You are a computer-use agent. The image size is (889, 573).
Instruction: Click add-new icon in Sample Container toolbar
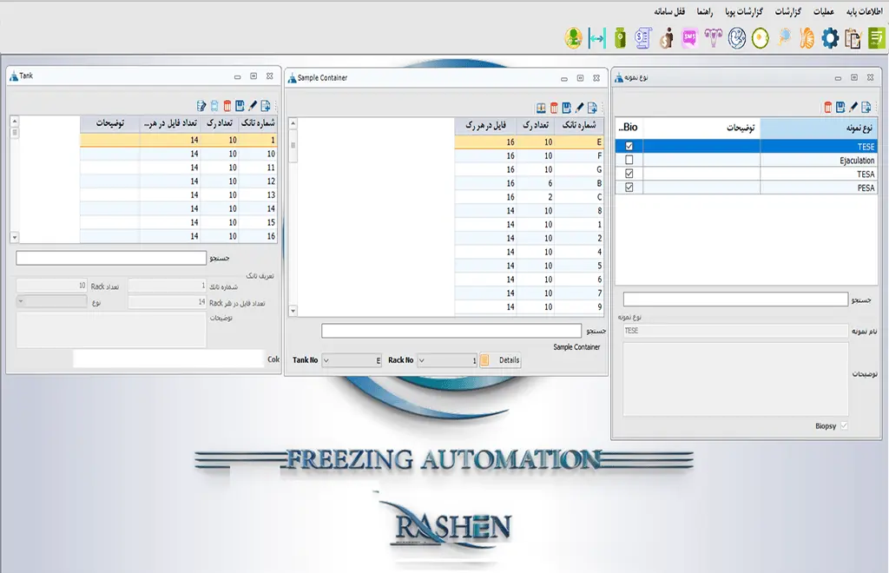(x=592, y=108)
